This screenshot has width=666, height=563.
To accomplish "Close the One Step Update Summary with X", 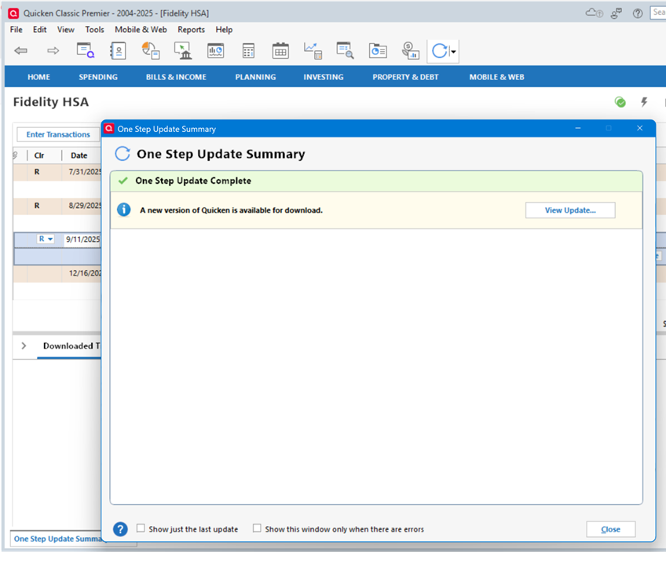I will click(639, 128).
